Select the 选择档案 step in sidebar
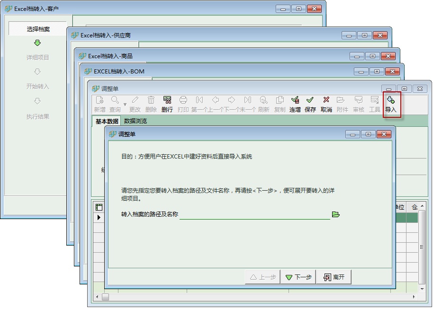Screen dimensions: 433x309 click(x=38, y=29)
